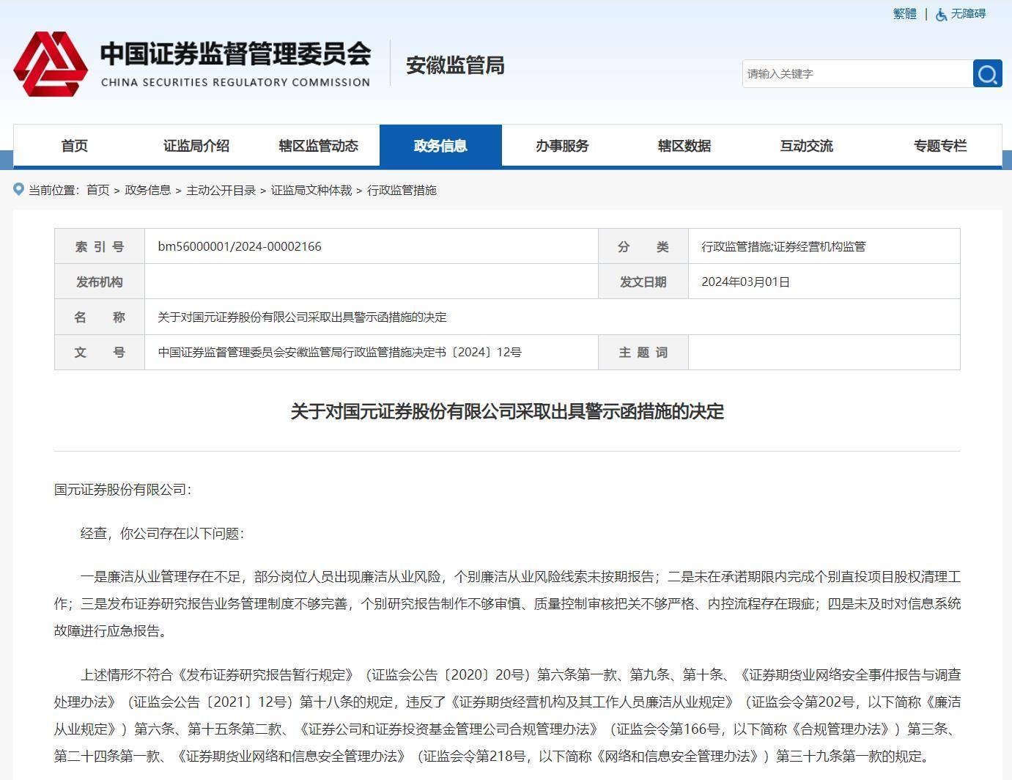
Task: Go to 首页 in the breadcrumb
Action: point(97,190)
